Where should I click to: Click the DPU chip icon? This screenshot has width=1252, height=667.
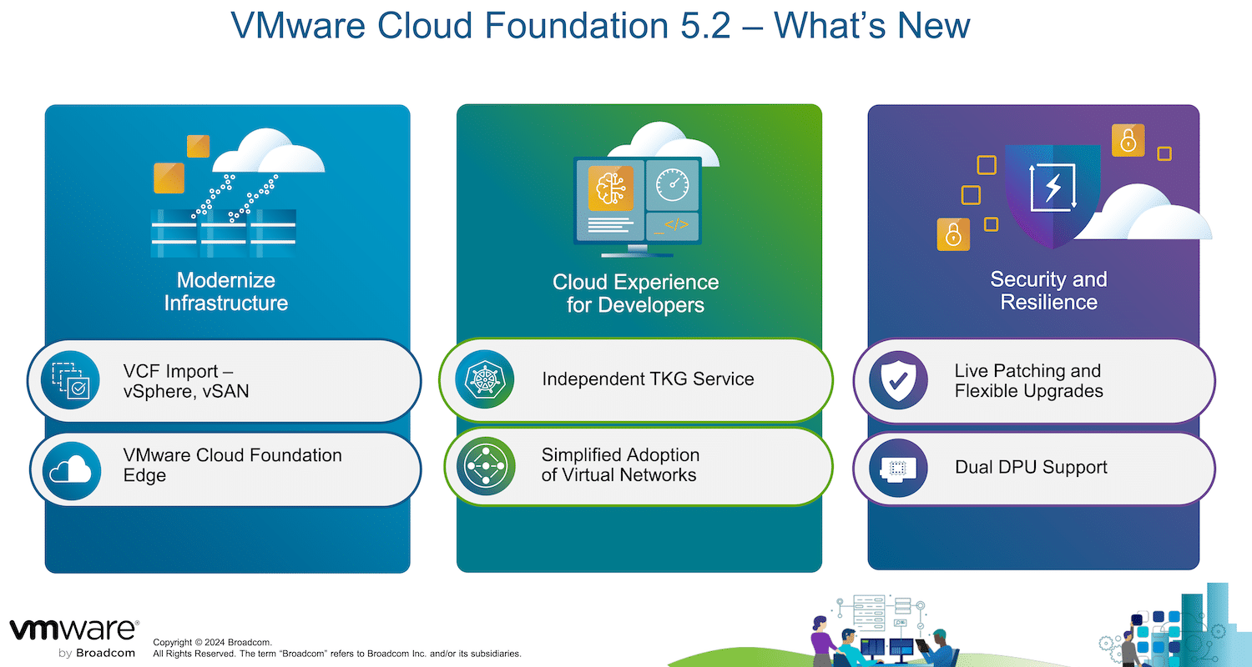(898, 469)
